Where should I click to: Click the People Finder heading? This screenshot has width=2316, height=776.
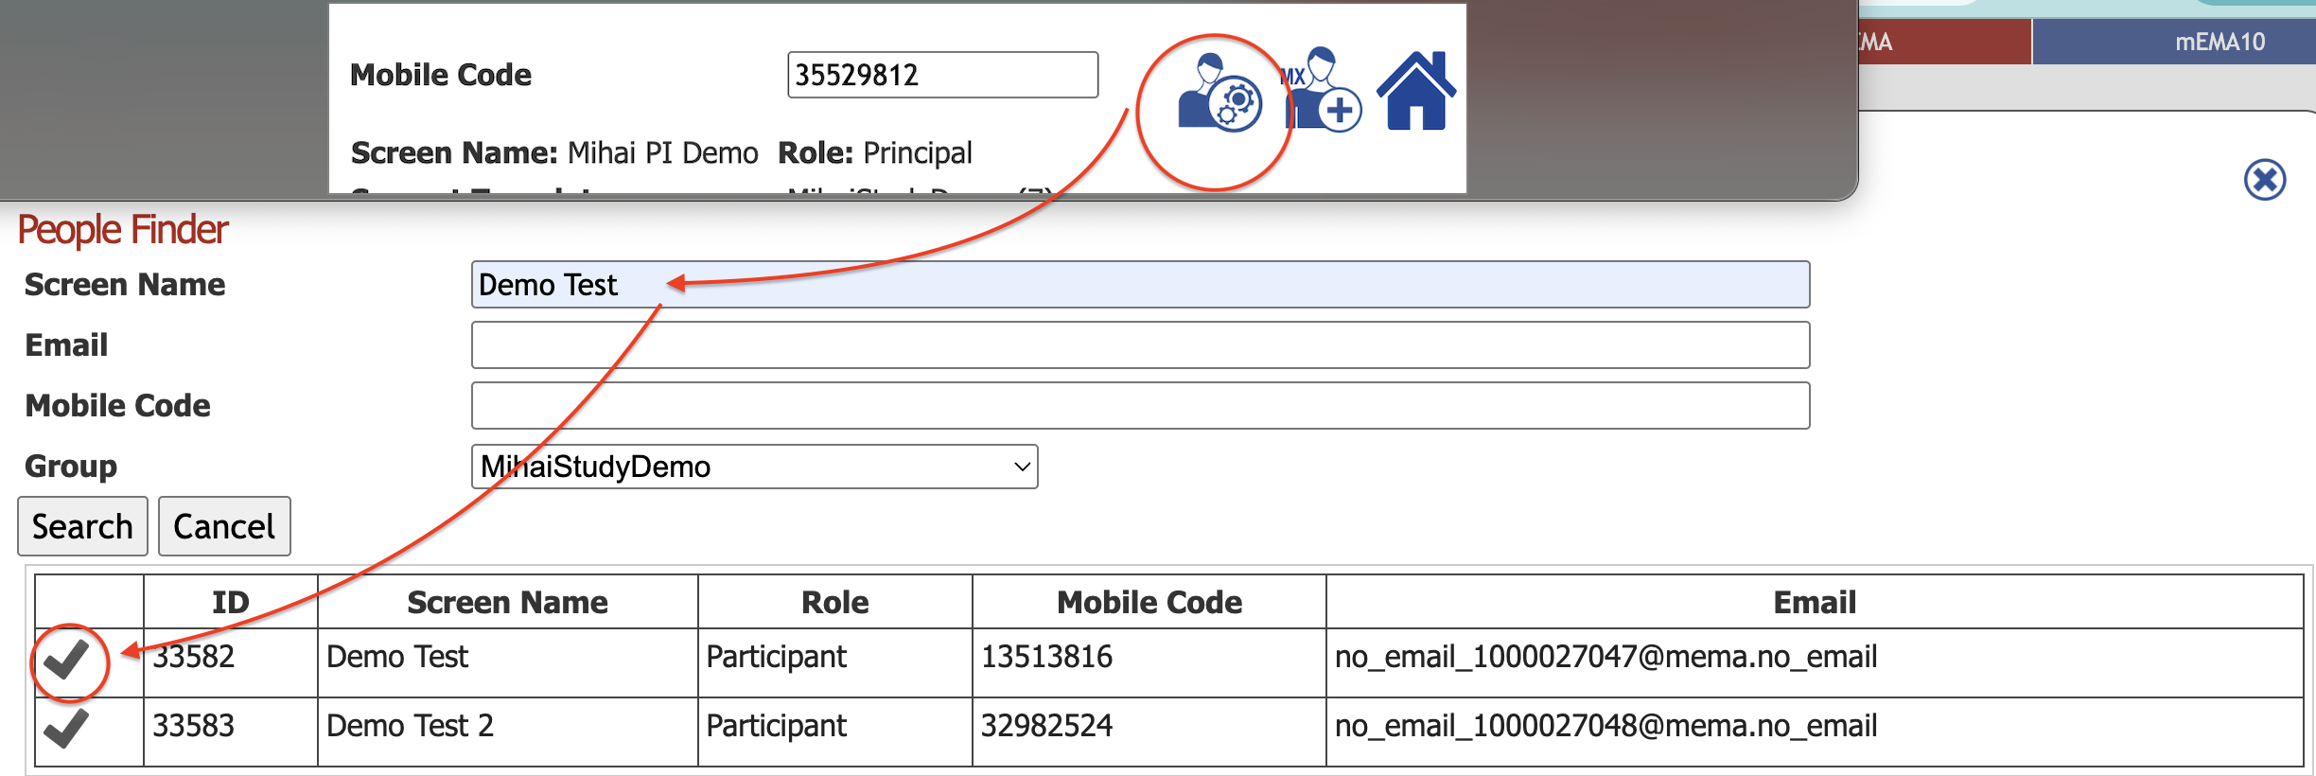(x=123, y=230)
